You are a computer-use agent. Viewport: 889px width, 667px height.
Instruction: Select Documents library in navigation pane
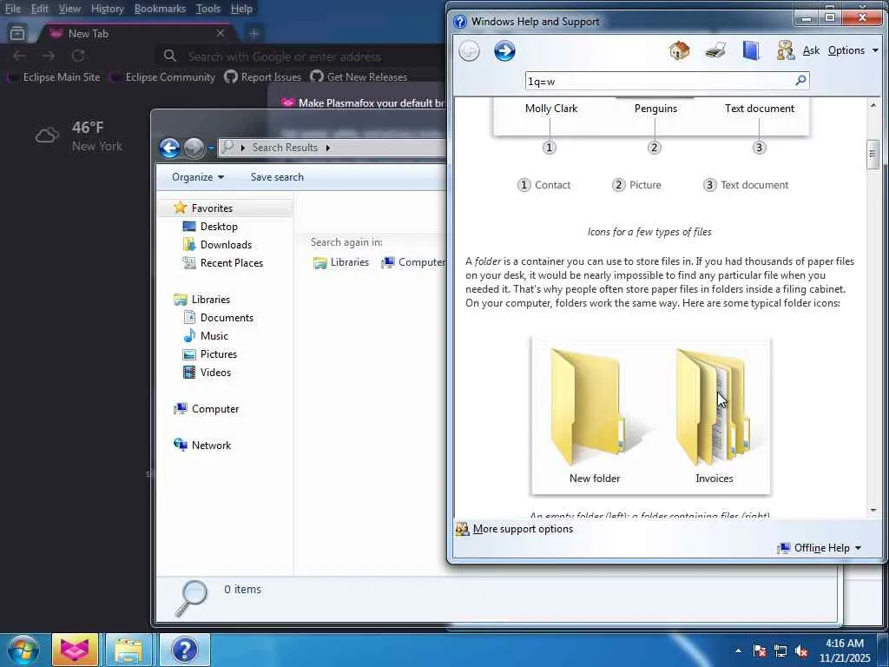[227, 318]
